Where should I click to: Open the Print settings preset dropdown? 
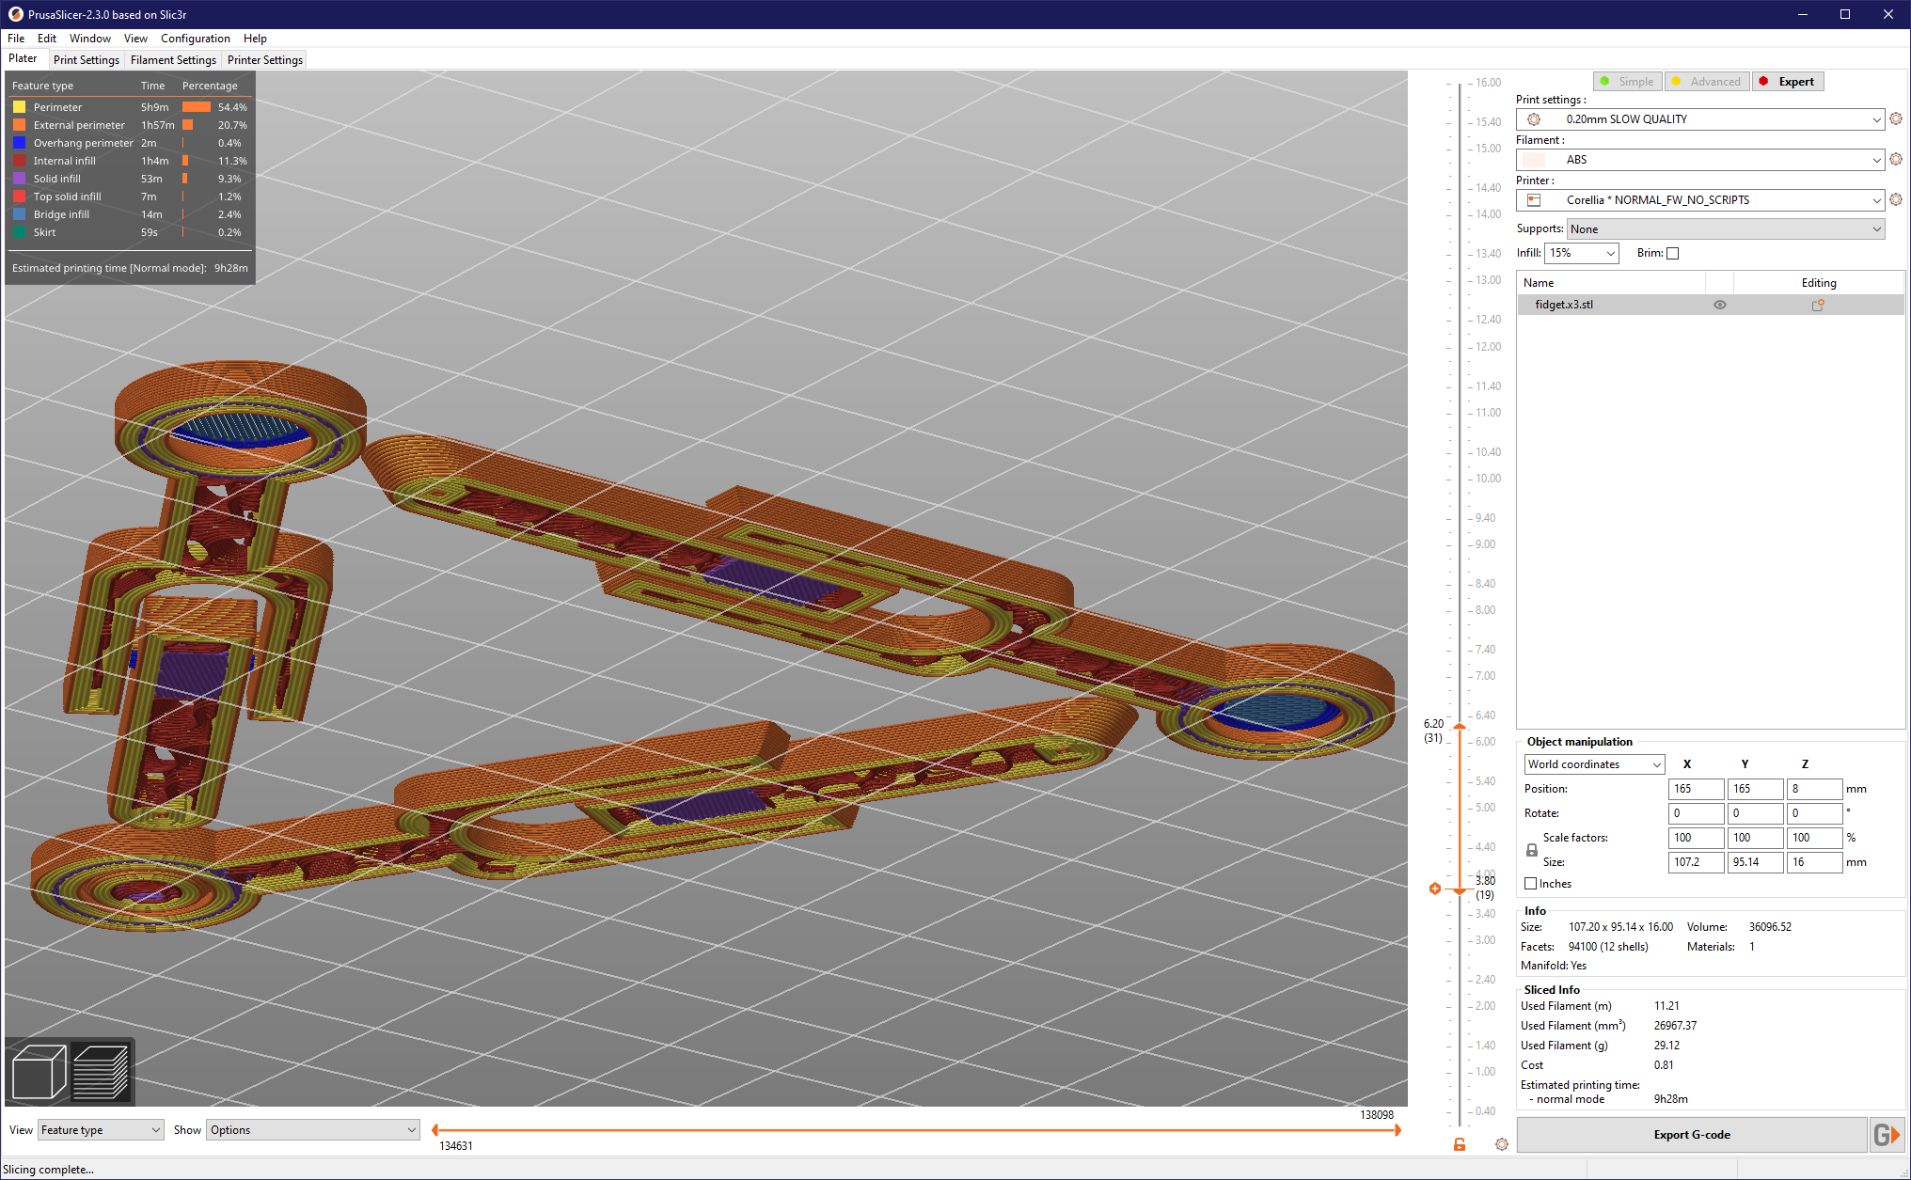point(1700,119)
